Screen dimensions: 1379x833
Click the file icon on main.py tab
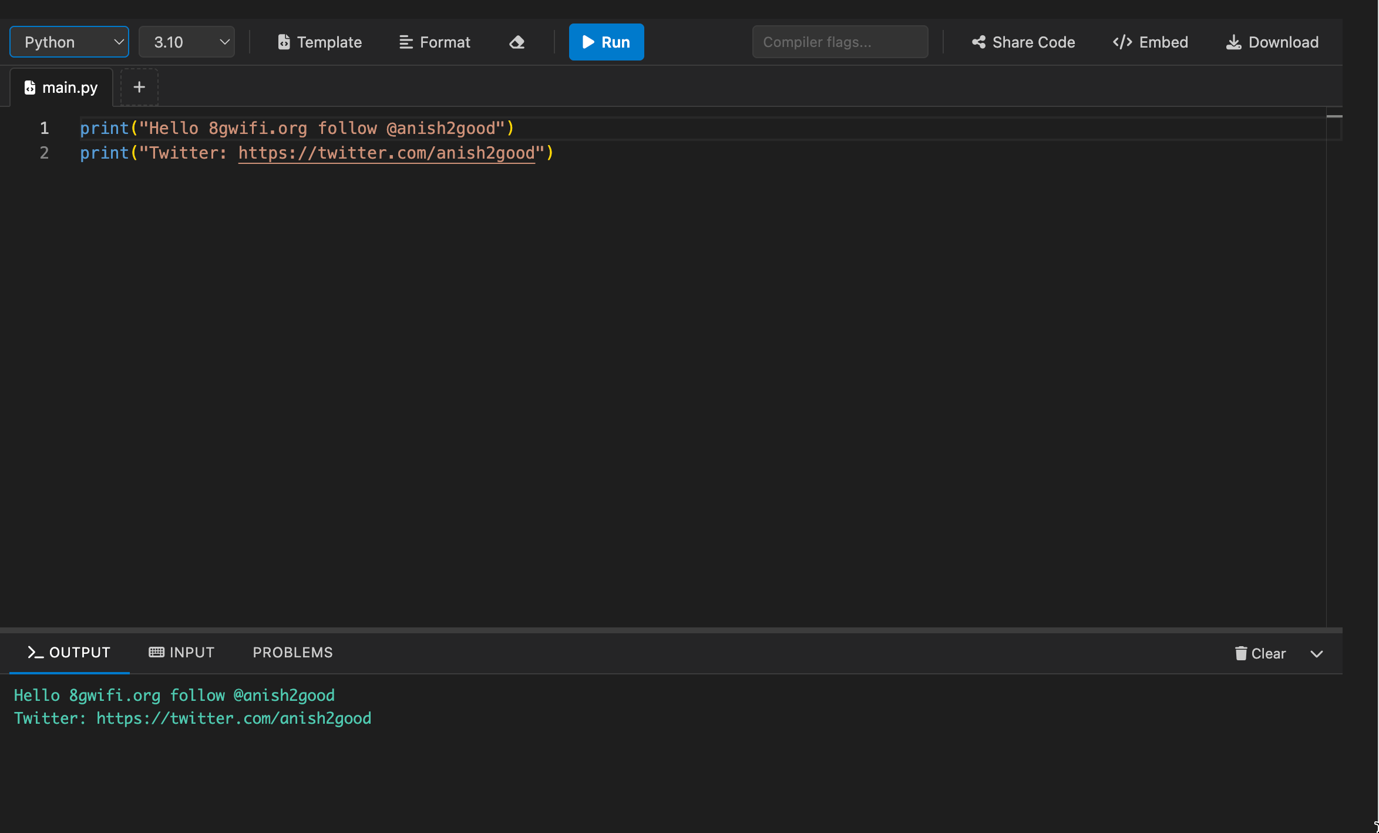pos(29,87)
